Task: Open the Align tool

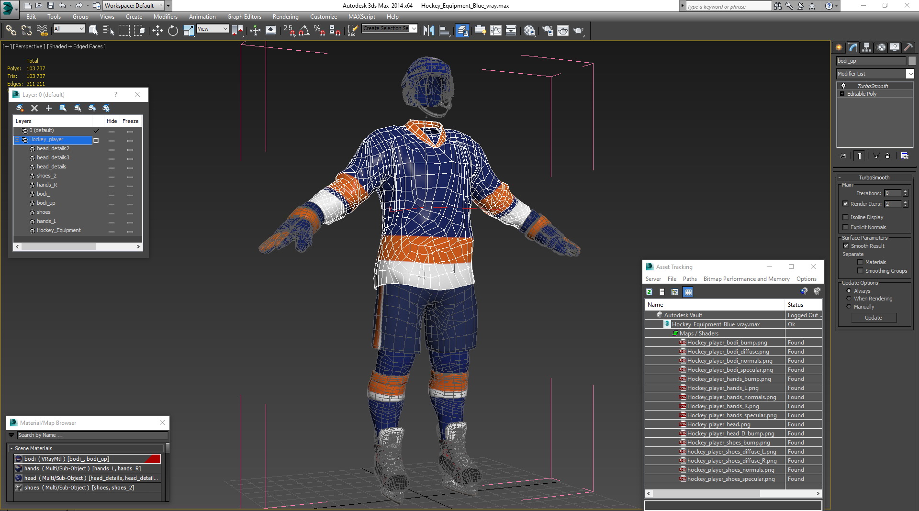Action: 444,31
